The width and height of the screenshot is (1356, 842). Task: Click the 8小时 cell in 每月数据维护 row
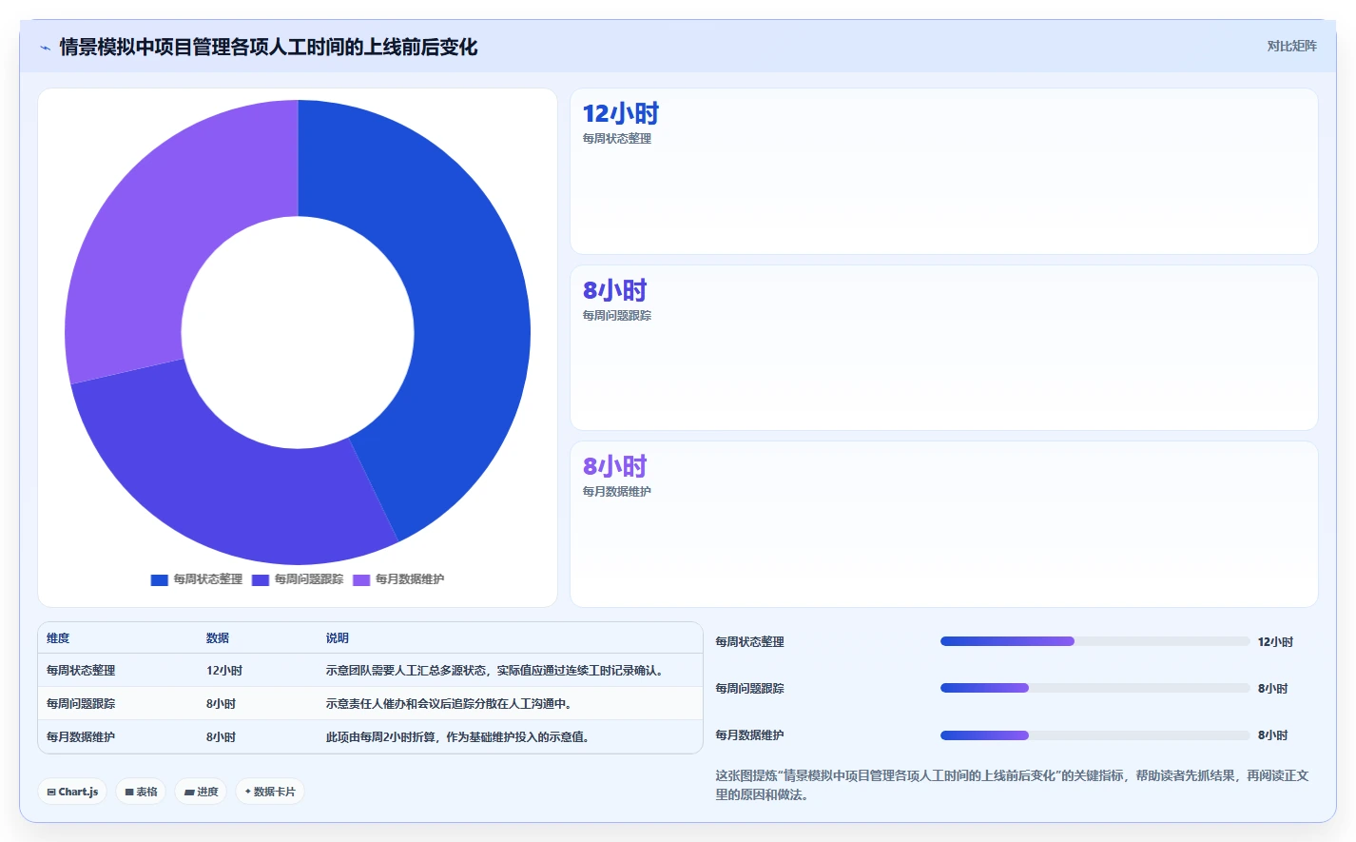(221, 737)
